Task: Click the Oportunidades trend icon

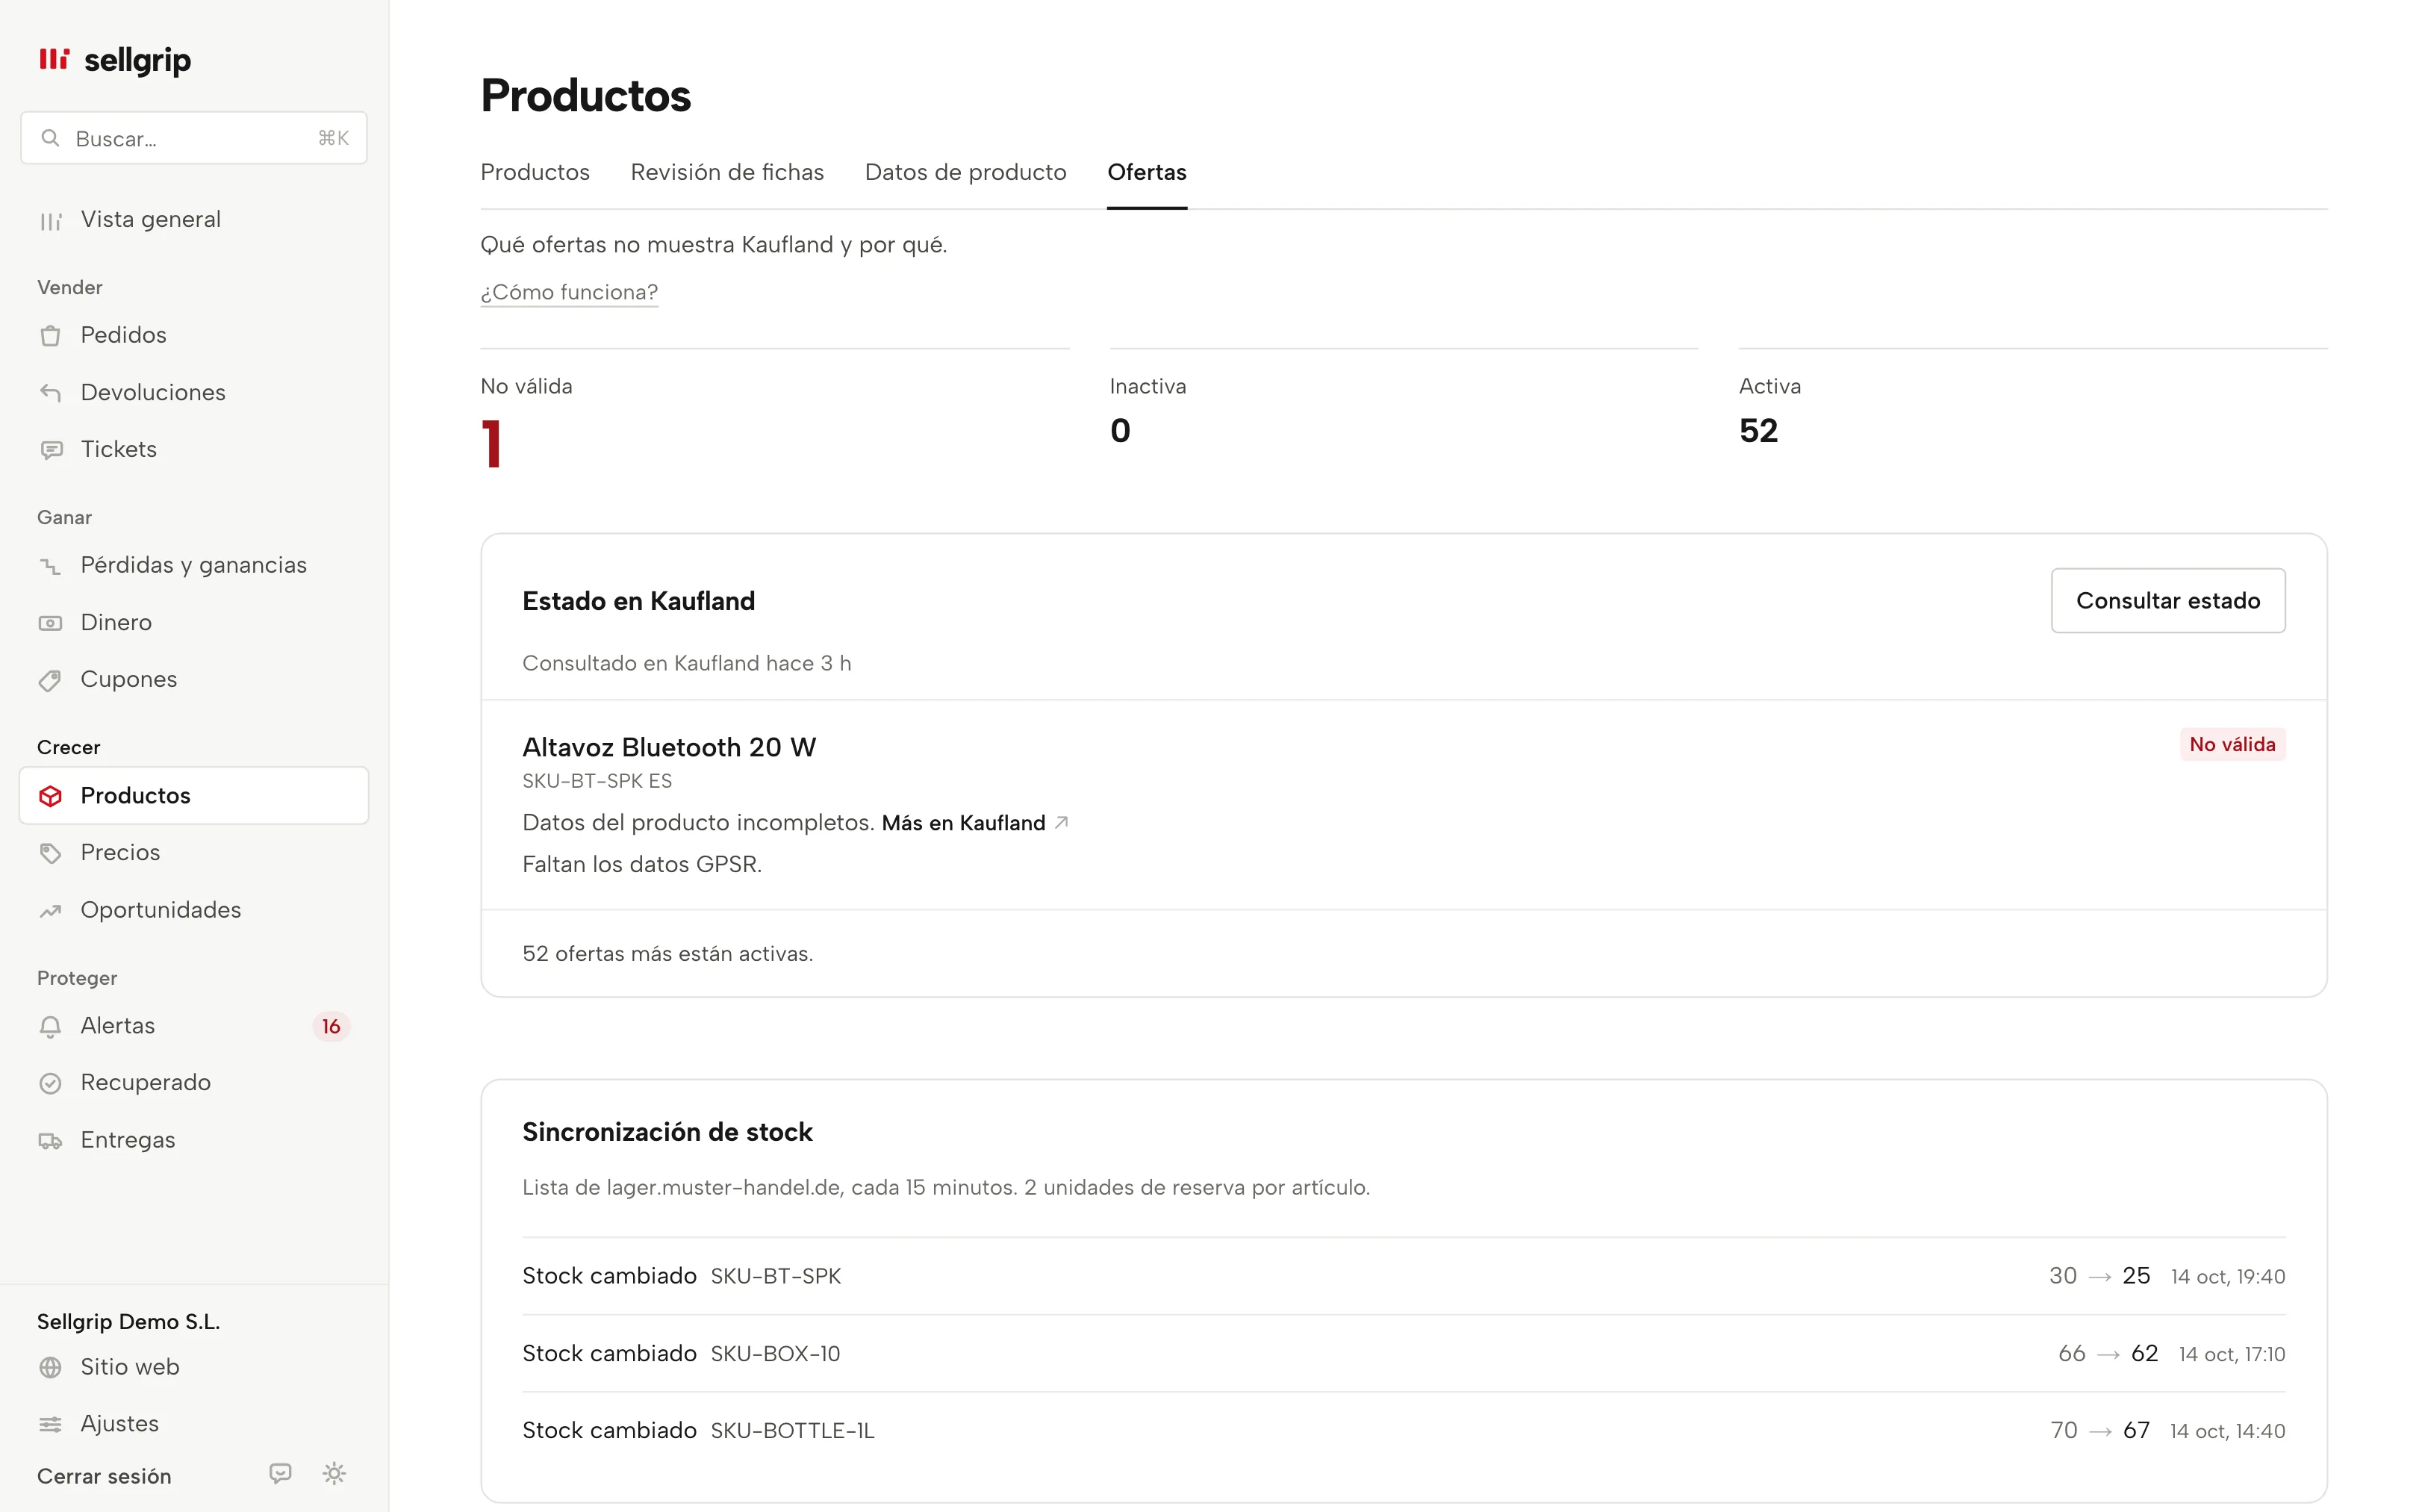Action: [x=50, y=911]
